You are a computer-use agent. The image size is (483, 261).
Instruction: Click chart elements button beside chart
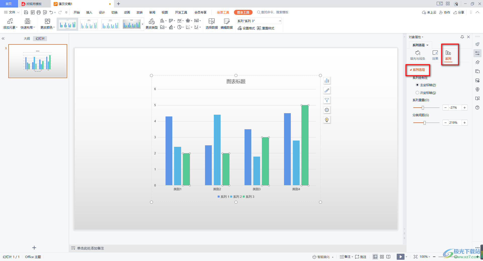[327, 81]
